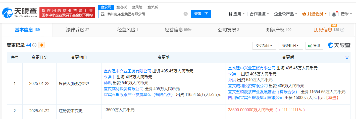Viewport: 356px width, 119px height.
Task: Open 宜宾威利投资有限公司 link in 变更前 column
Action: tap(124, 89)
